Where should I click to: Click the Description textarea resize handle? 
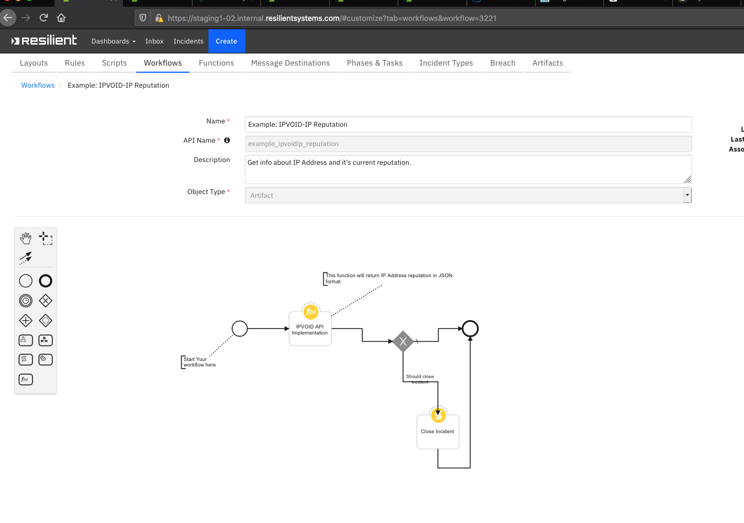click(x=687, y=179)
